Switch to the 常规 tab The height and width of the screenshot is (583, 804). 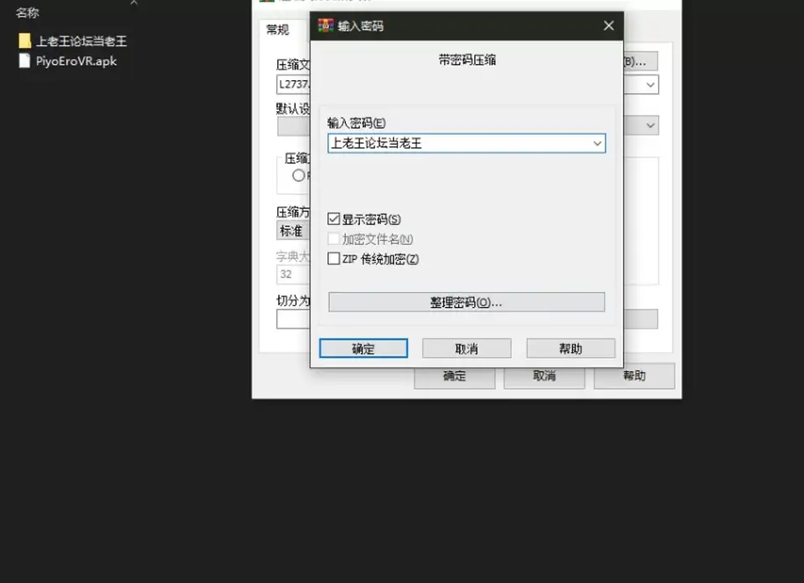pos(278,30)
